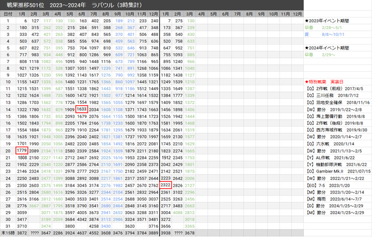This screenshot has width=372, height=237.
Task: Click the cell with value 3938
Action: click(x=166, y=233)
